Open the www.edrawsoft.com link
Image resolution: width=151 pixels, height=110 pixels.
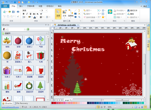(10, 107)
